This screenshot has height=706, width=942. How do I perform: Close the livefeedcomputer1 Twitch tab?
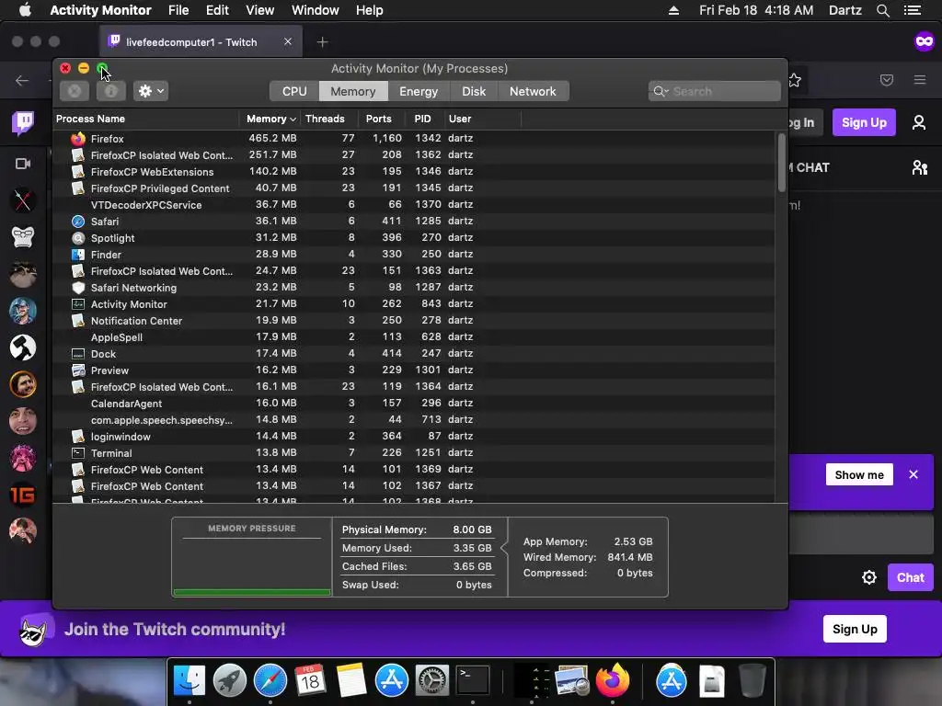288,42
